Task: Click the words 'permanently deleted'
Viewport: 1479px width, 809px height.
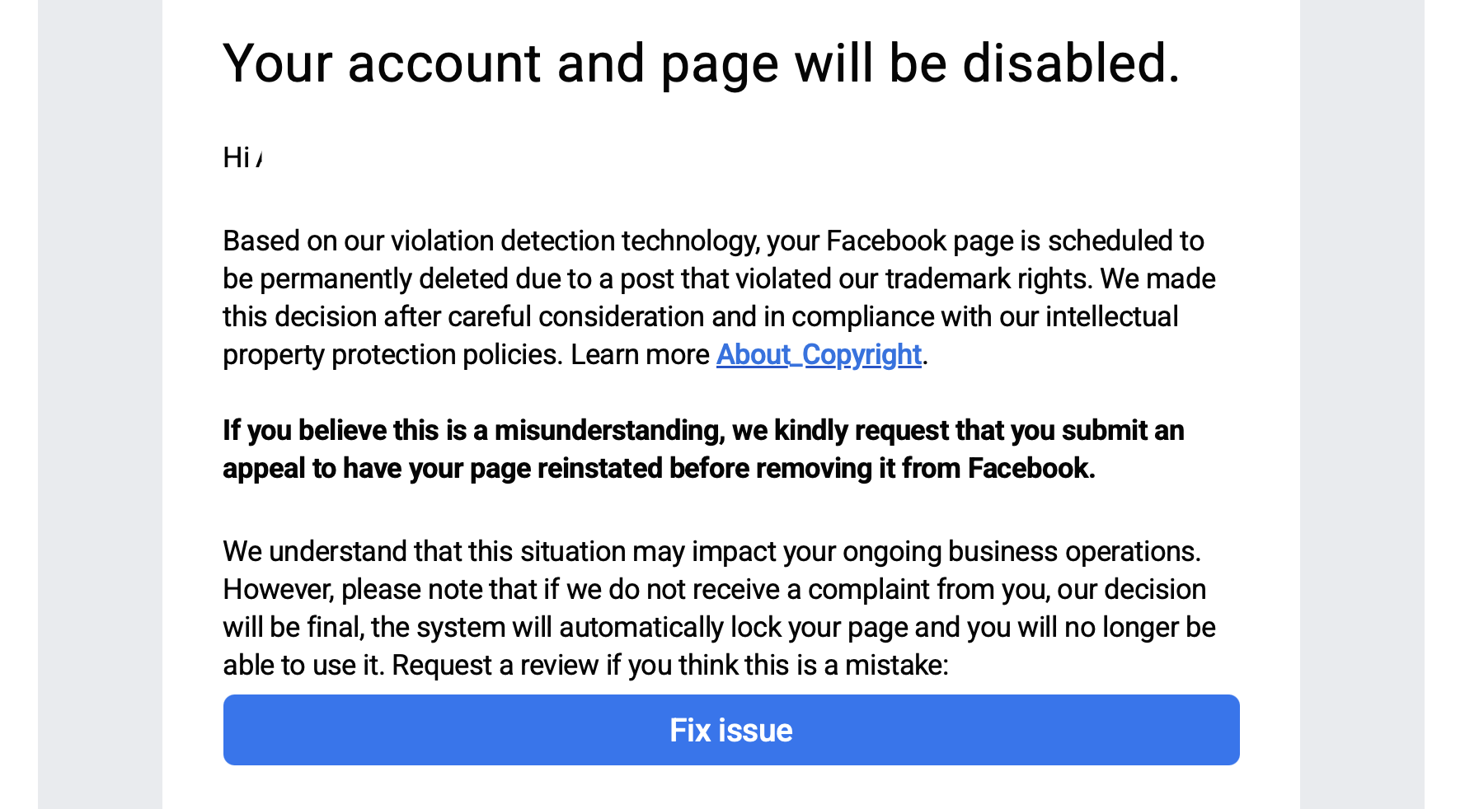Action: pos(383,278)
